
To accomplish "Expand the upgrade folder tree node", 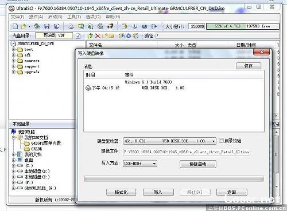I will 13,72.
